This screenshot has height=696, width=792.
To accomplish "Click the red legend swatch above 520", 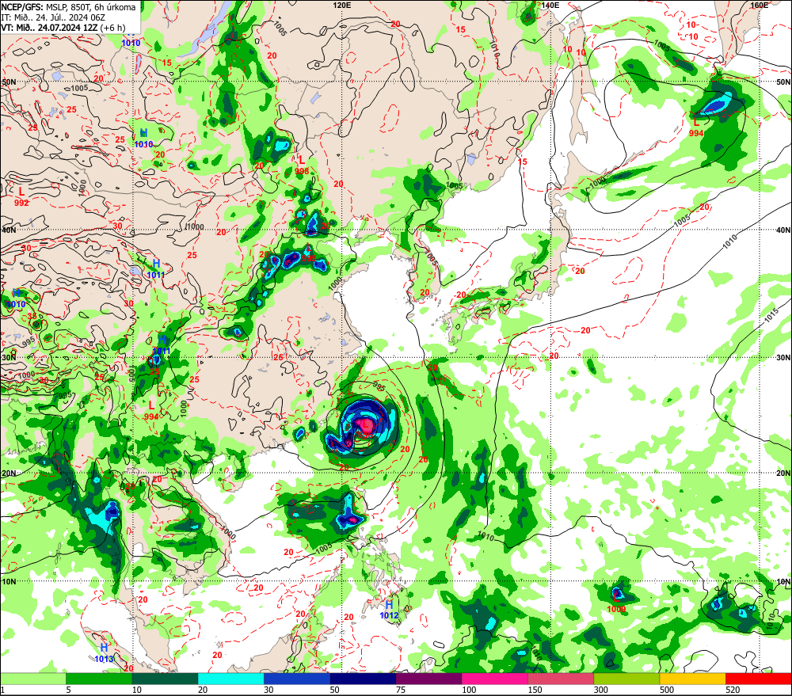I will pos(759,679).
